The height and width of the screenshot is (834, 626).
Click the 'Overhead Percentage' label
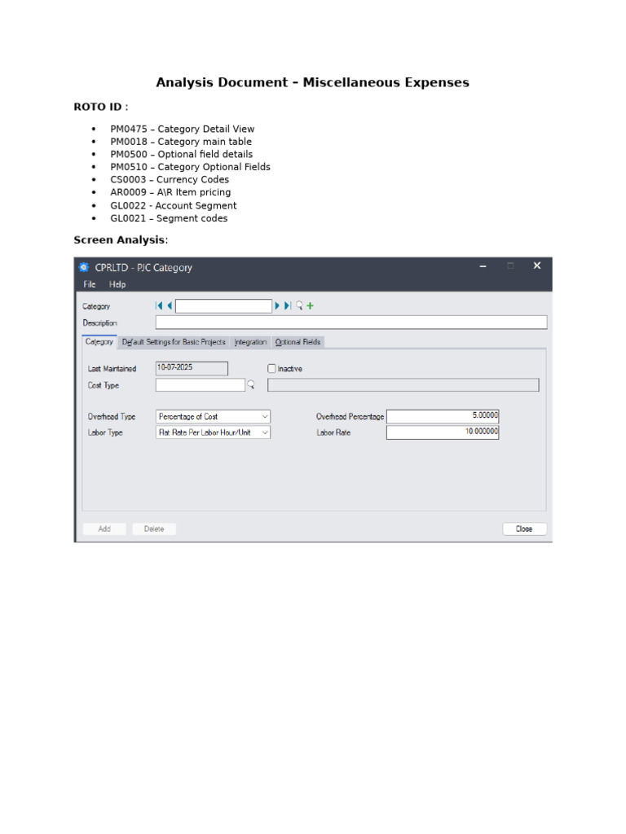[x=350, y=416]
